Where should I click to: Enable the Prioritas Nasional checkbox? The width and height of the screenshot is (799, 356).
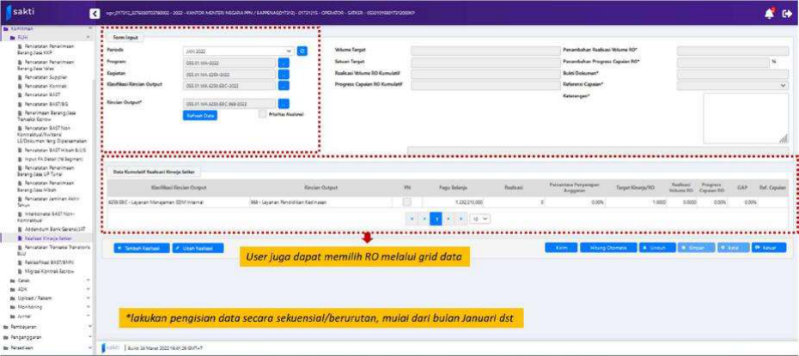263,113
